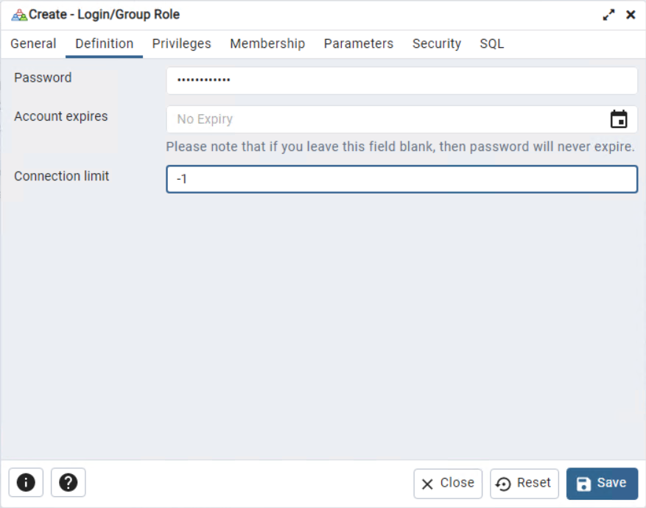Screen dimensions: 646x508
Task: Click the Connection limit field
Action: [x=401, y=179]
